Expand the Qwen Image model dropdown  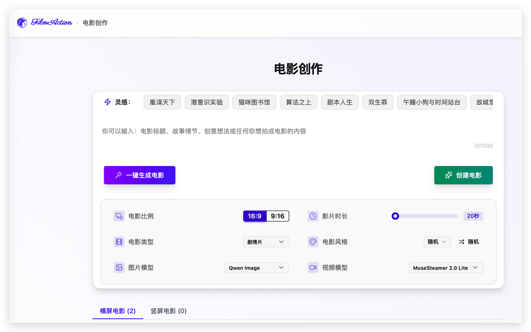click(x=256, y=268)
